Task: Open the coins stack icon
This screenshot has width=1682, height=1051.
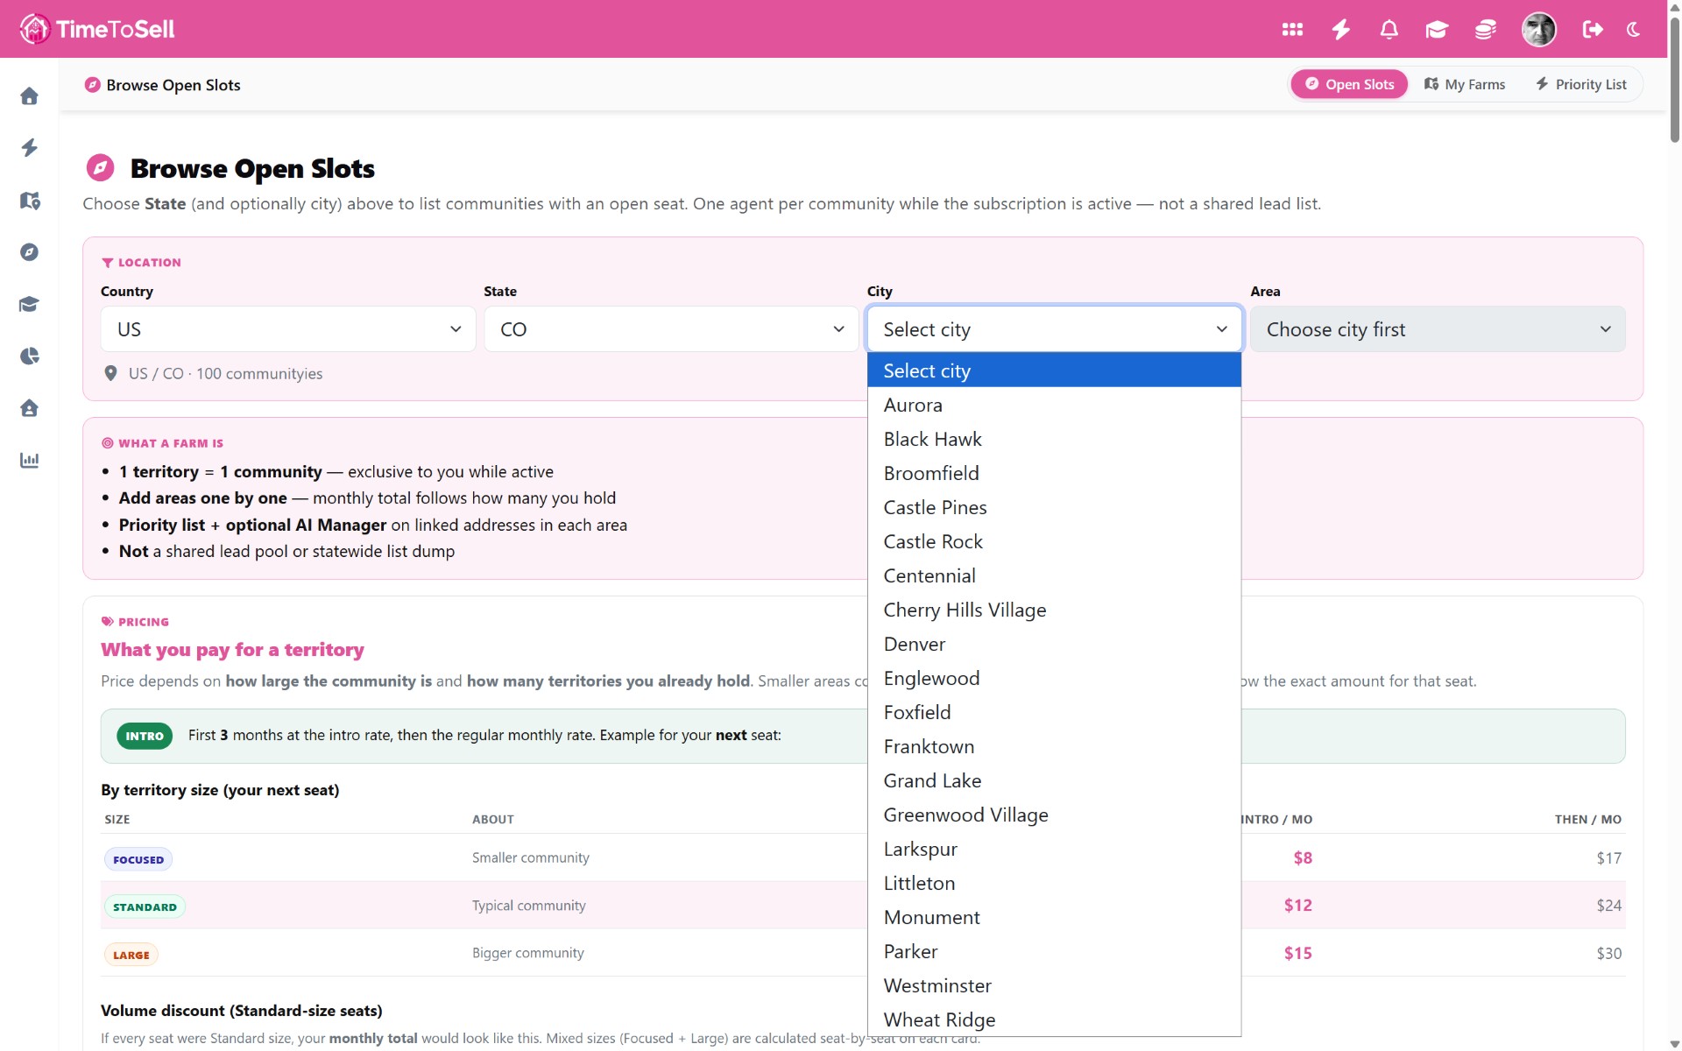Action: 1485,29
